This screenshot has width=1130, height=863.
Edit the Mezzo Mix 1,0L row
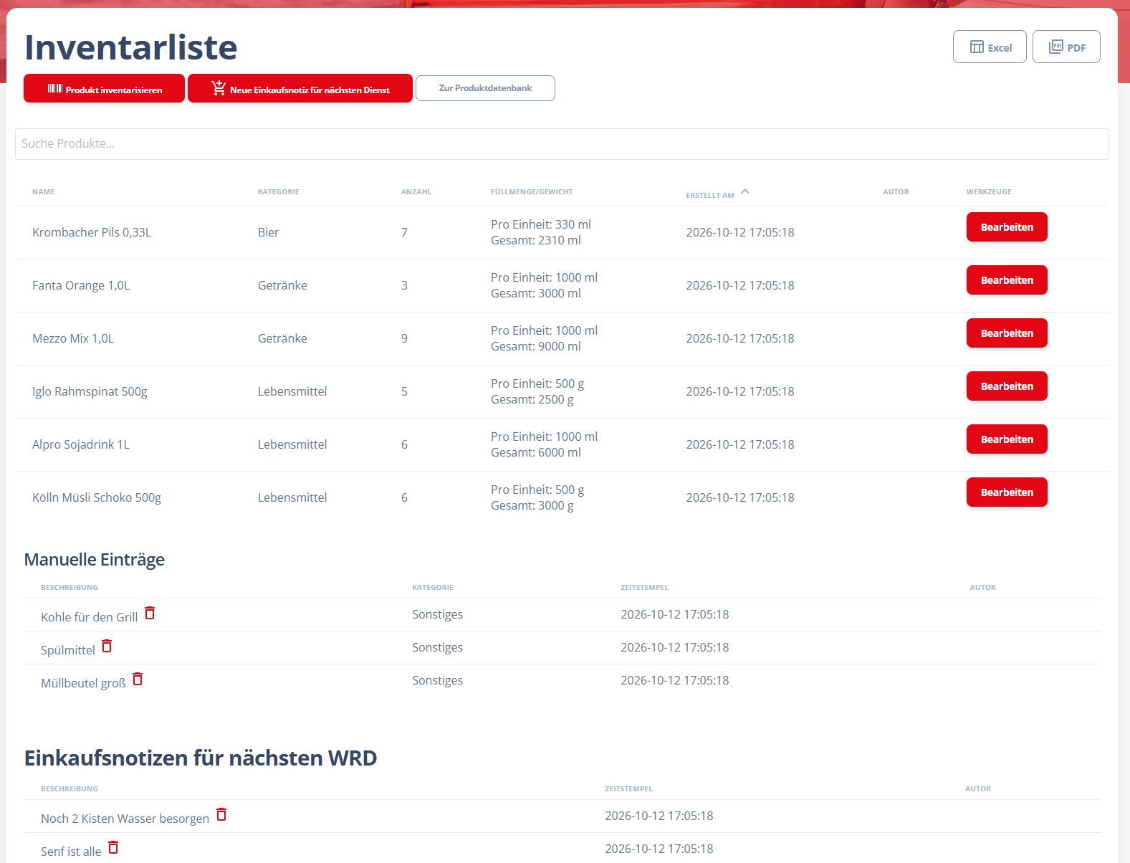(1007, 333)
